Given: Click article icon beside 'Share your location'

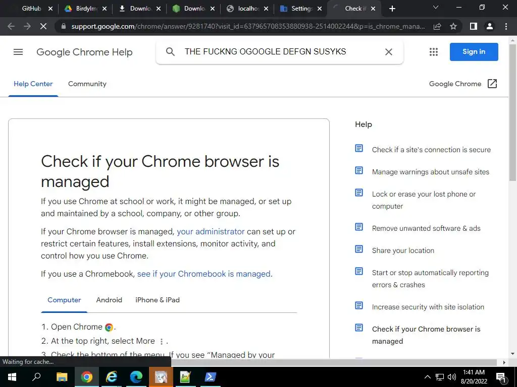Looking at the screenshot, I should click(x=359, y=249).
